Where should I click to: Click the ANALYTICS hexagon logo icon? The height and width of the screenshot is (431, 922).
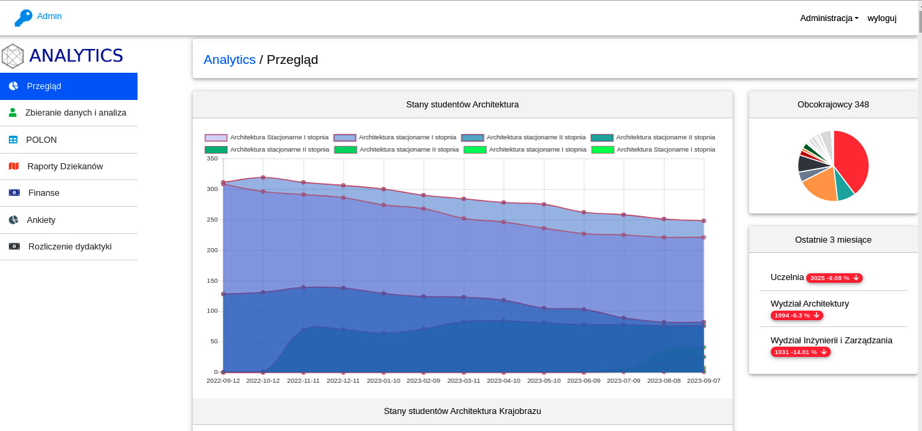13,56
